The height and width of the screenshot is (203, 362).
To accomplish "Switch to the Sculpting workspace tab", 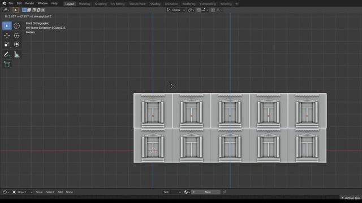I will pyautogui.click(x=101, y=4).
